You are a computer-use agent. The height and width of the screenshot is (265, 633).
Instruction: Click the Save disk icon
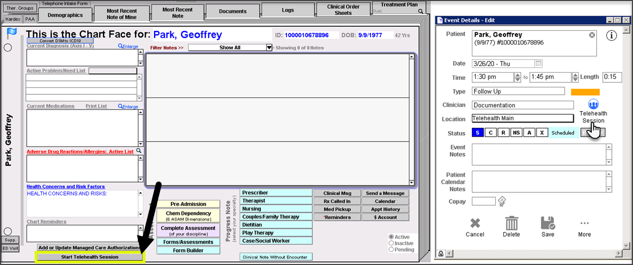click(548, 224)
